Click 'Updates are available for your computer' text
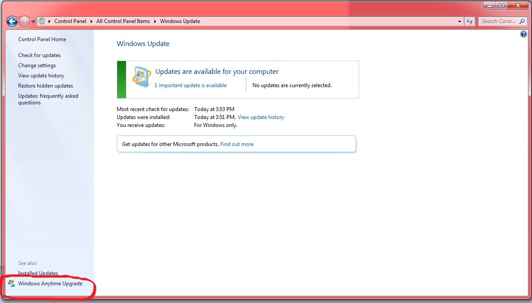Screen dimensions: 532x303 [x=217, y=72]
